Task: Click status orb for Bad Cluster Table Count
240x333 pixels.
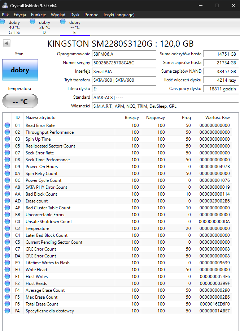Action: [x=7, y=208]
